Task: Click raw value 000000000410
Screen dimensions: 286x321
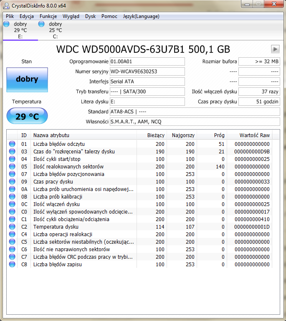Action: [x=252, y=219]
